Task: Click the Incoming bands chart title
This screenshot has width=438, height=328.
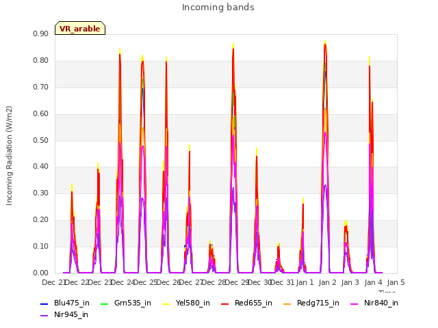Action: click(x=218, y=8)
